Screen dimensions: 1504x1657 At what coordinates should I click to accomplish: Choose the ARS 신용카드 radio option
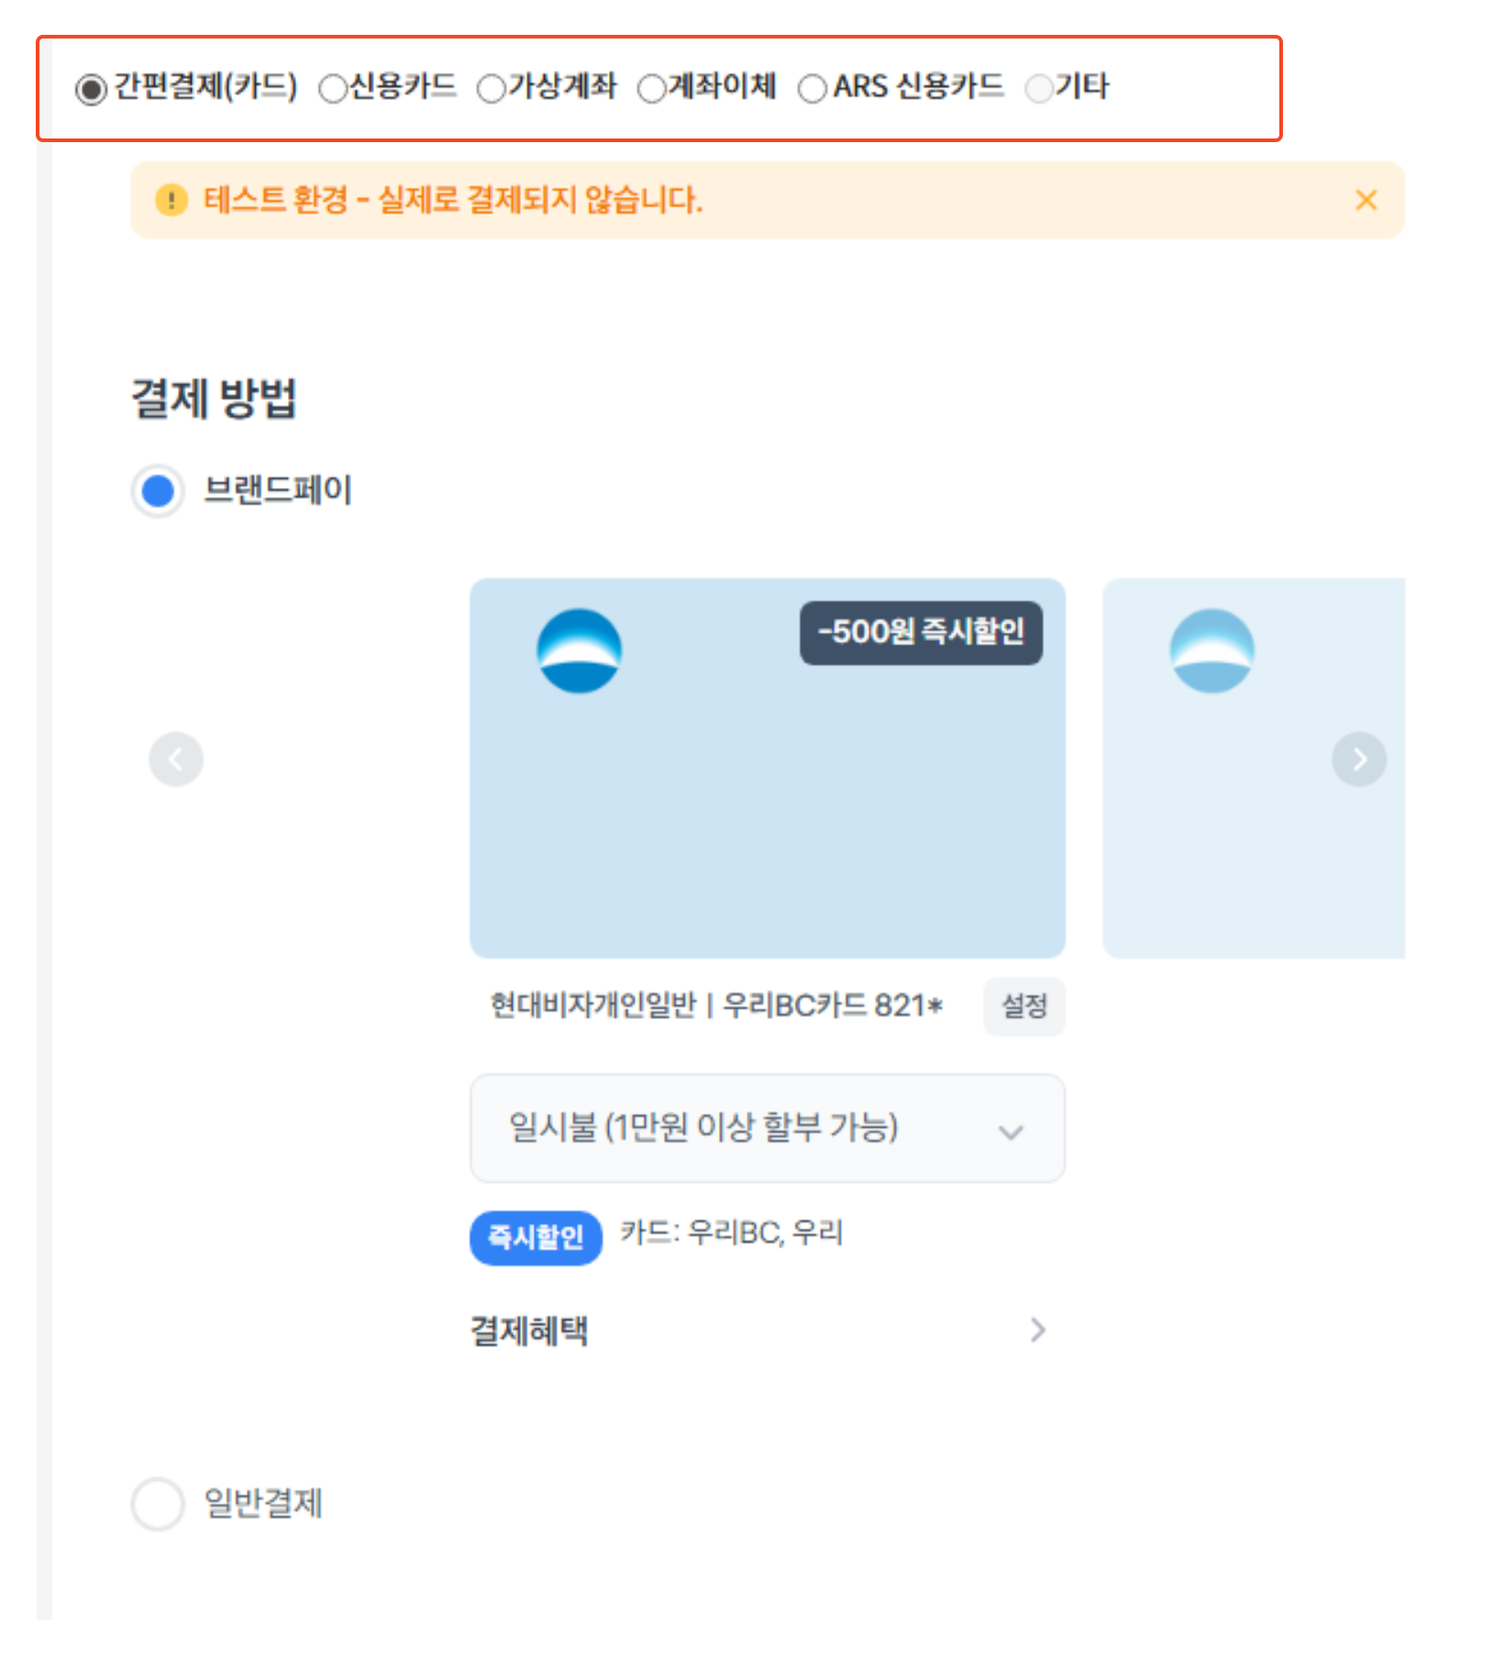point(812,89)
